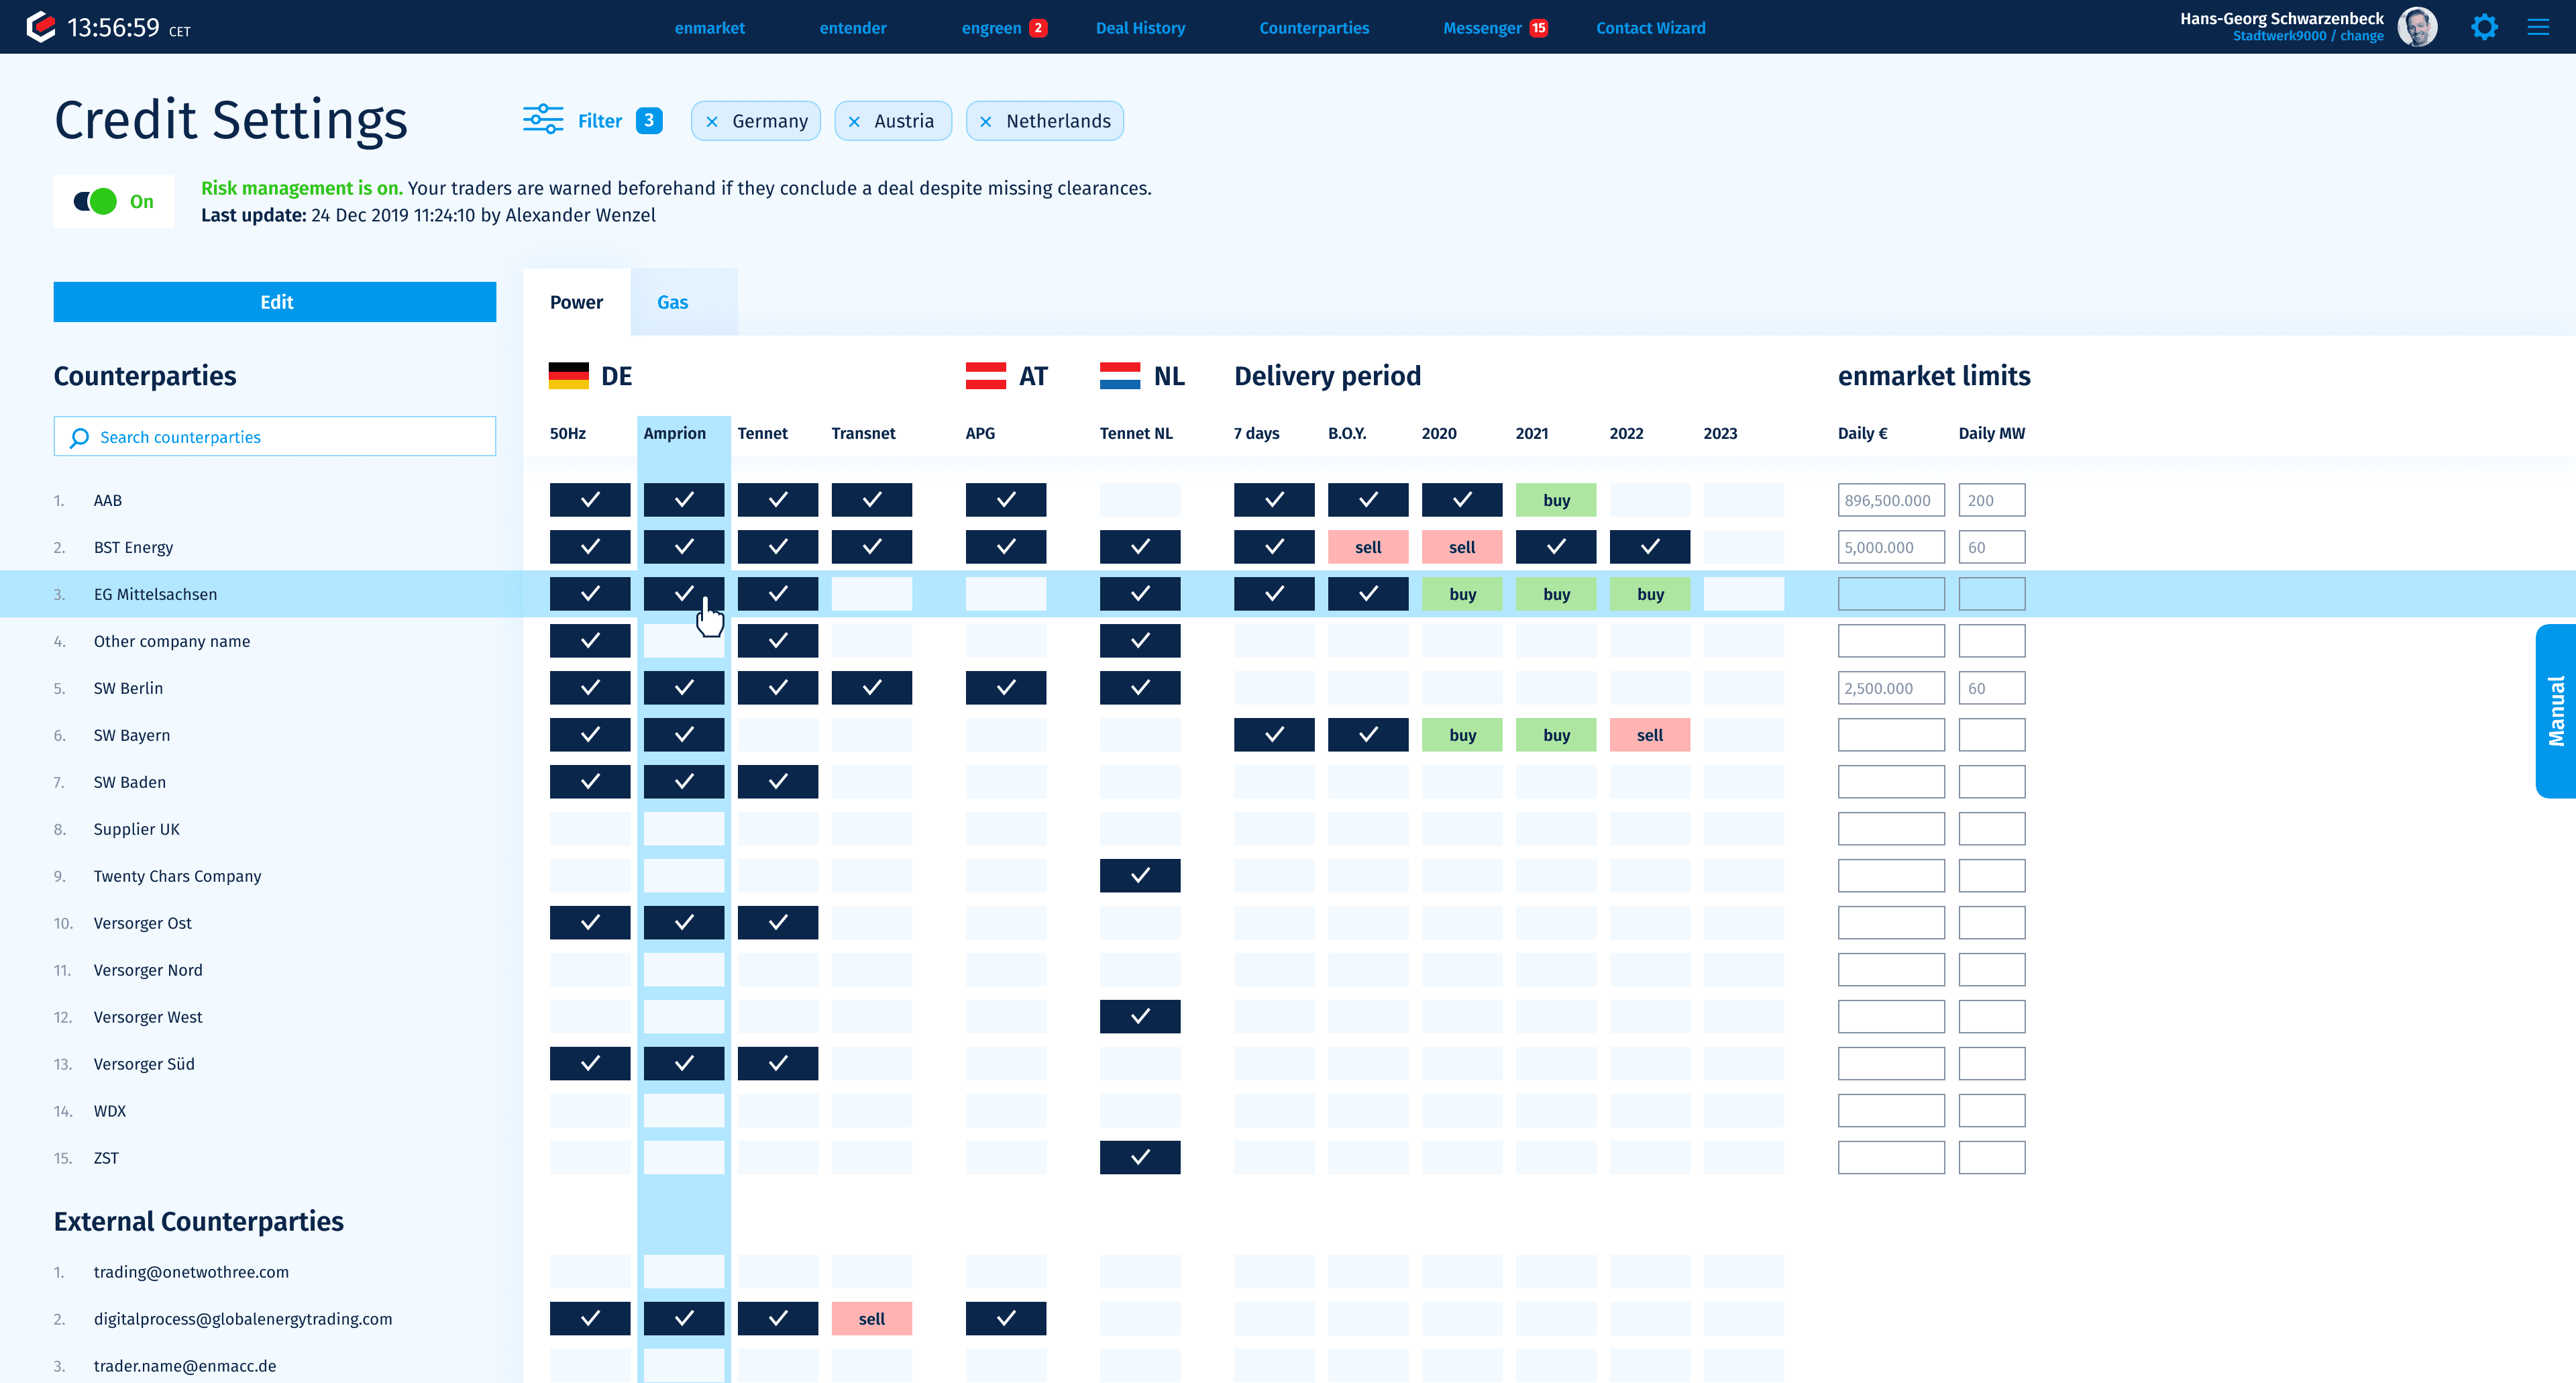Image resolution: width=2576 pixels, height=1383 pixels.
Task: Open the hamburger menu icon
Action: pyautogui.click(x=2538, y=27)
